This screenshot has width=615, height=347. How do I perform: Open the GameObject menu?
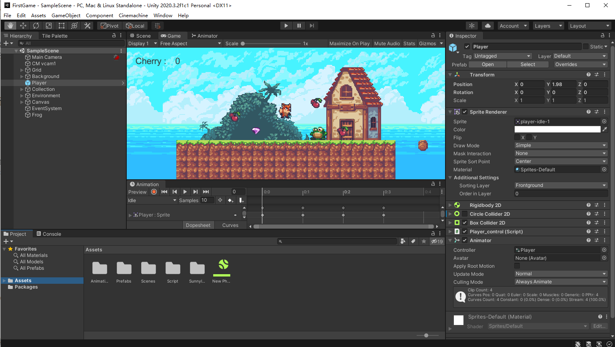[x=66, y=15]
